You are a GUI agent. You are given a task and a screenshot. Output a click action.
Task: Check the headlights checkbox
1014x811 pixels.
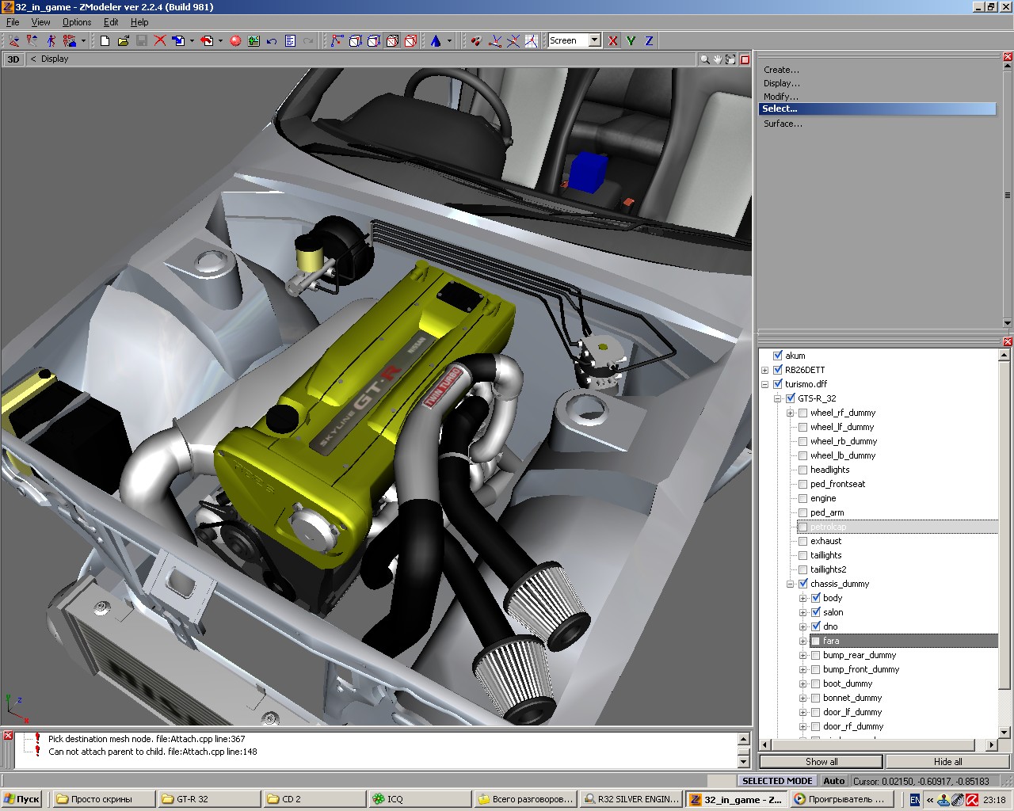click(x=803, y=470)
